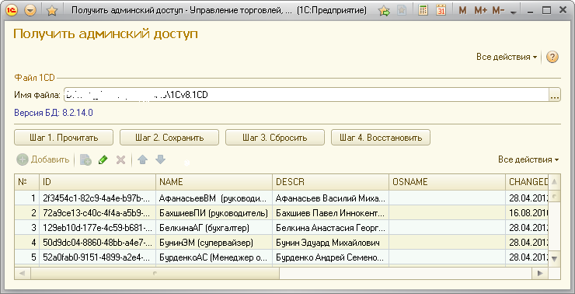Select БунинЭМ (супервайзер) name cell
Screen dimensions: 575x294
tap(214, 242)
